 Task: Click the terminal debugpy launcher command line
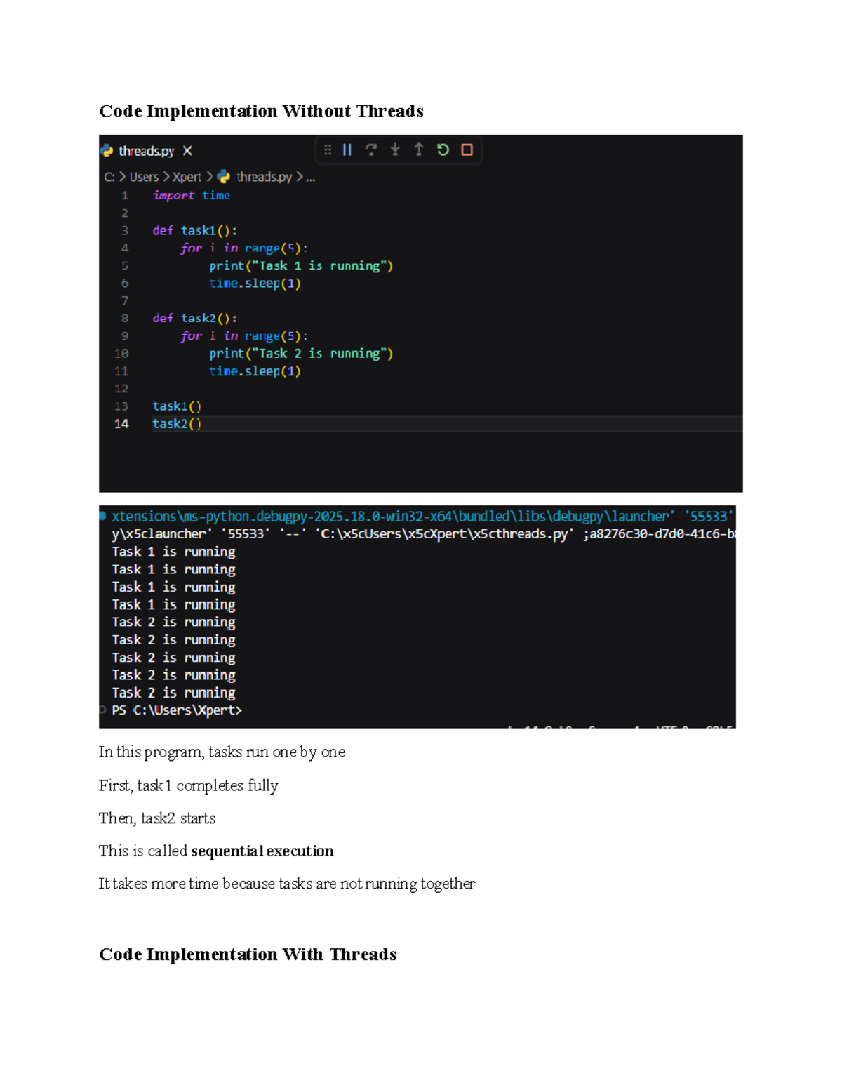(x=422, y=517)
